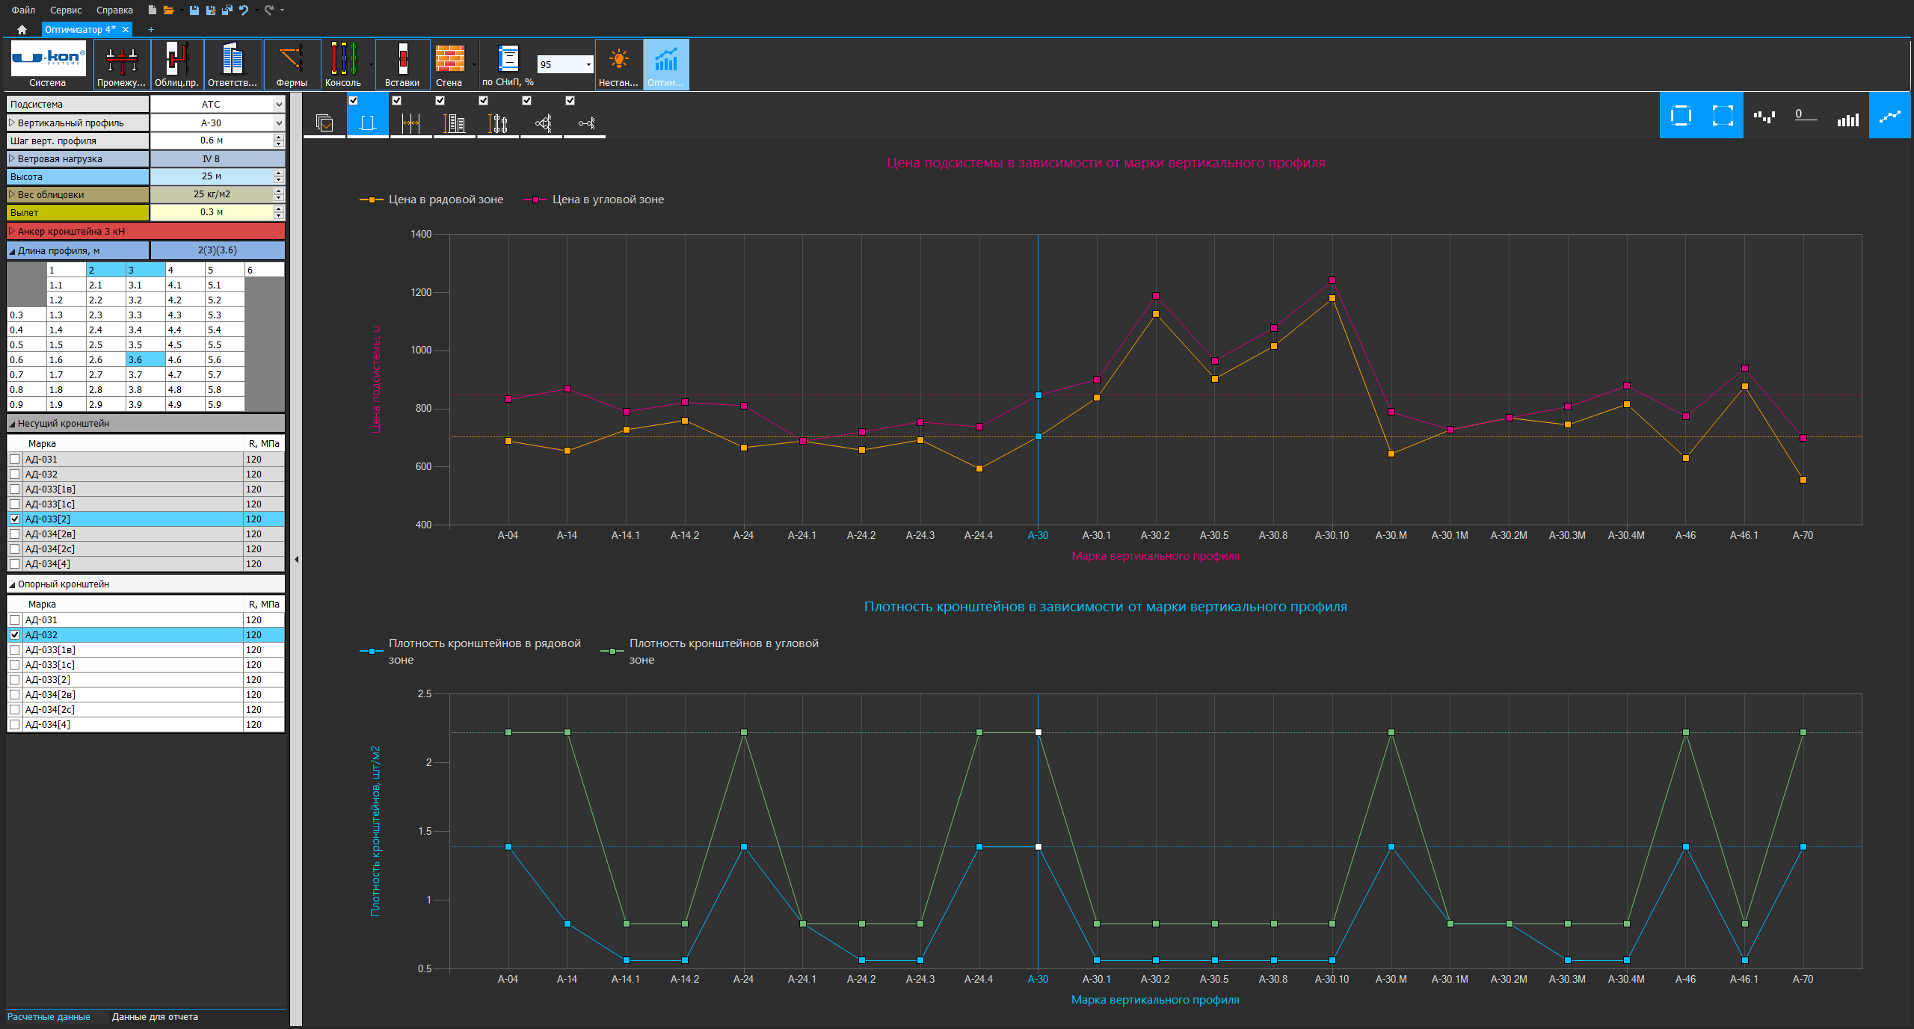
Task: Increase Высота value with stepper up arrow
Action: 279,173
